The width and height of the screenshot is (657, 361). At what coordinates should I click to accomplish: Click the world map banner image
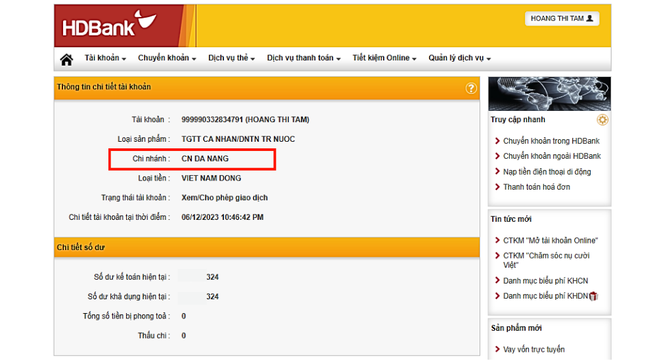(549, 94)
